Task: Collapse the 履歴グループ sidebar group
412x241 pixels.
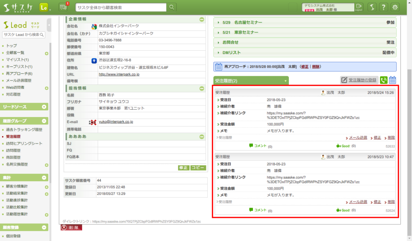Action: point(44,121)
